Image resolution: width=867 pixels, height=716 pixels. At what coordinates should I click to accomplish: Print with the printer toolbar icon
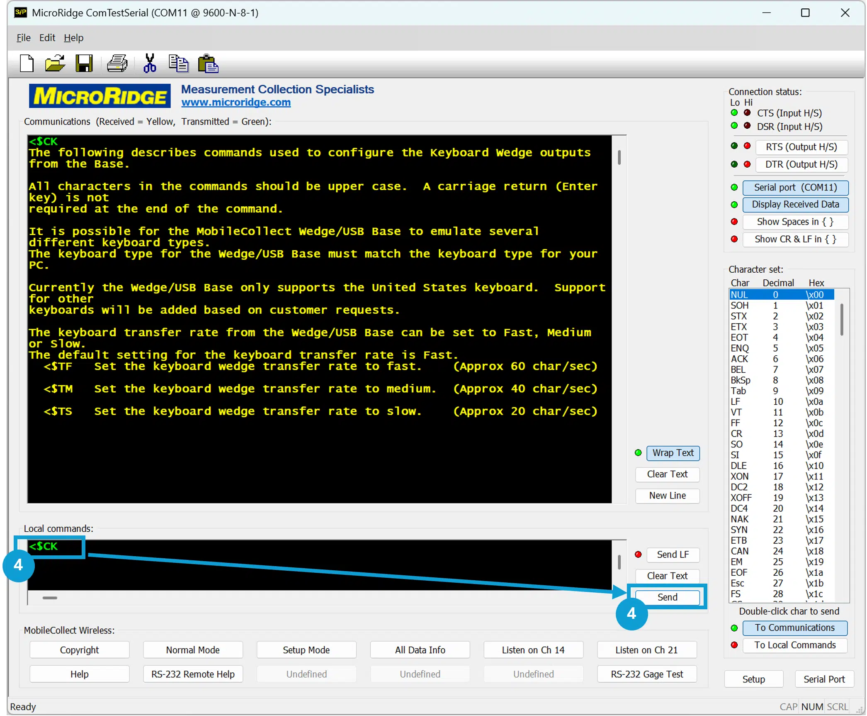(x=117, y=64)
